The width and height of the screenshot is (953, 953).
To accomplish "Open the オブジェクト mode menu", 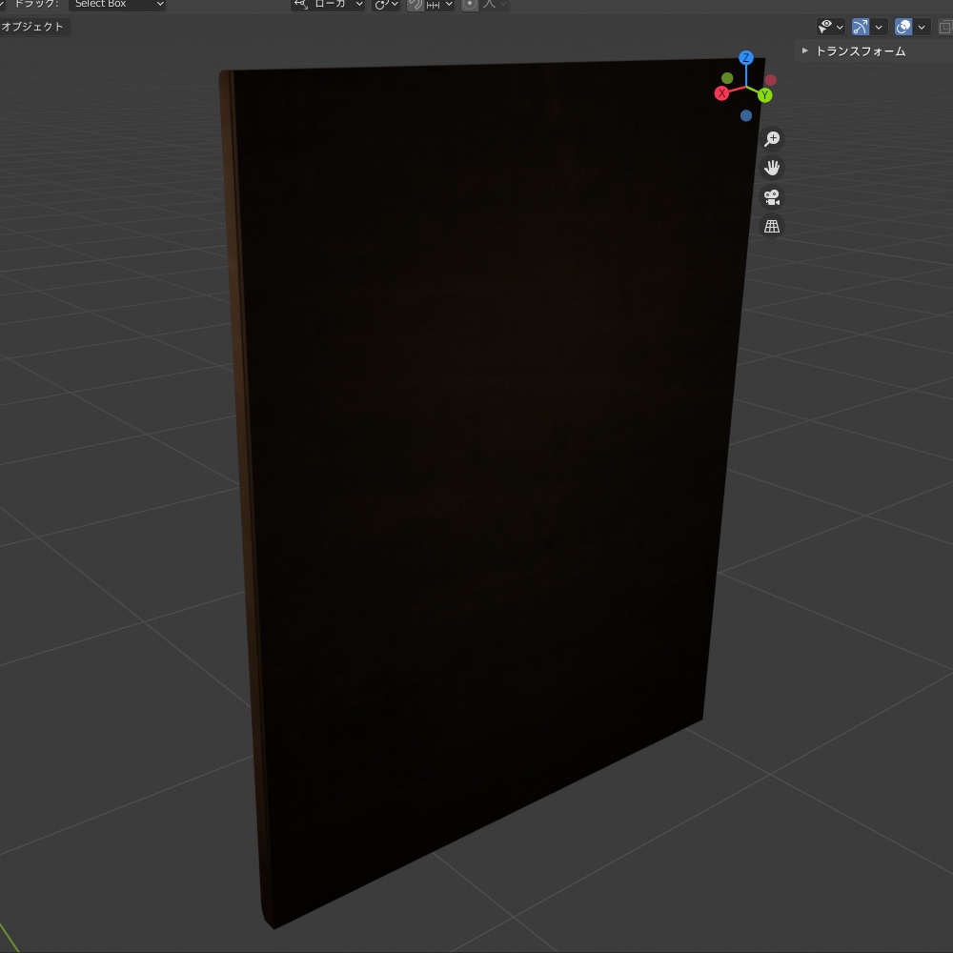I will coord(33,26).
